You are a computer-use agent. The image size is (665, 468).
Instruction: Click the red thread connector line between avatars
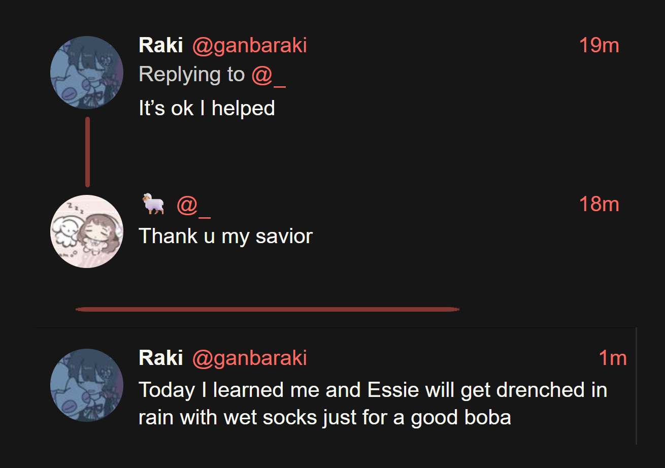pyautogui.click(x=87, y=152)
